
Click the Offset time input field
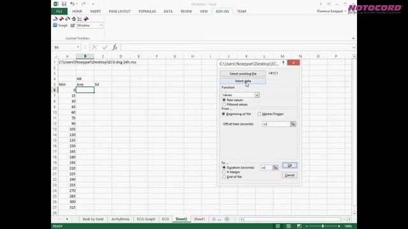(276, 124)
